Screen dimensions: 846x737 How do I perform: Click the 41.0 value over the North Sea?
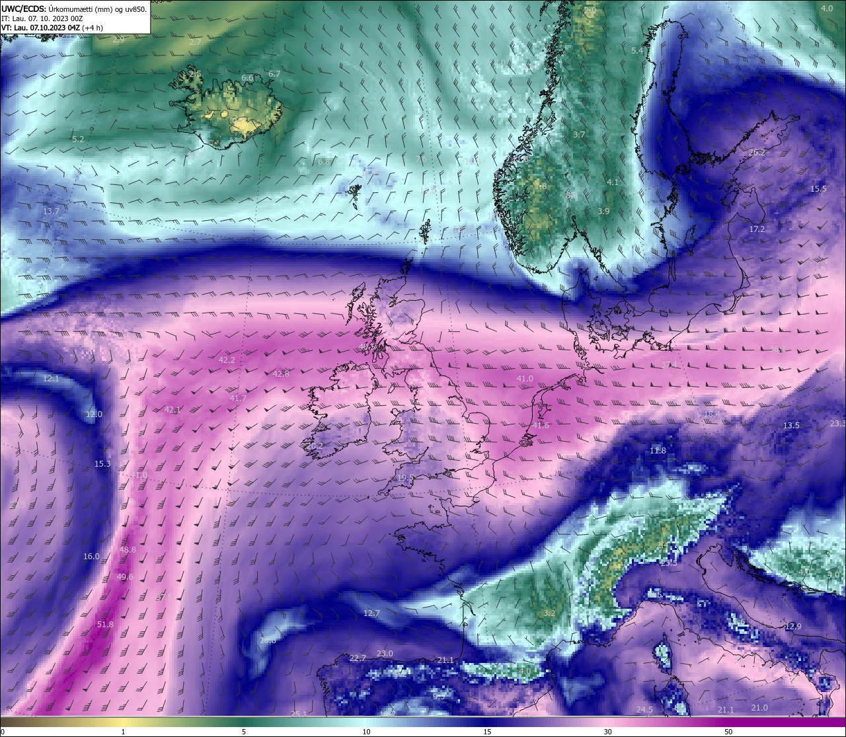(x=525, y=378)
